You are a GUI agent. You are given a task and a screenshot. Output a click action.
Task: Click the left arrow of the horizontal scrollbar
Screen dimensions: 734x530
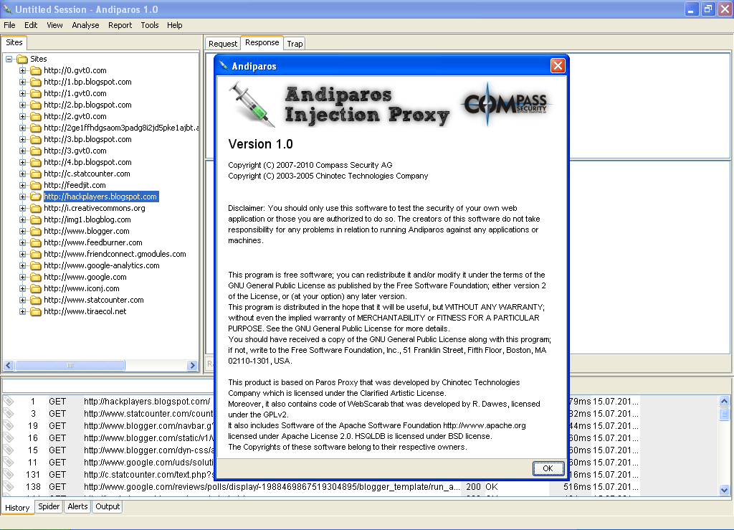[7, 365]
